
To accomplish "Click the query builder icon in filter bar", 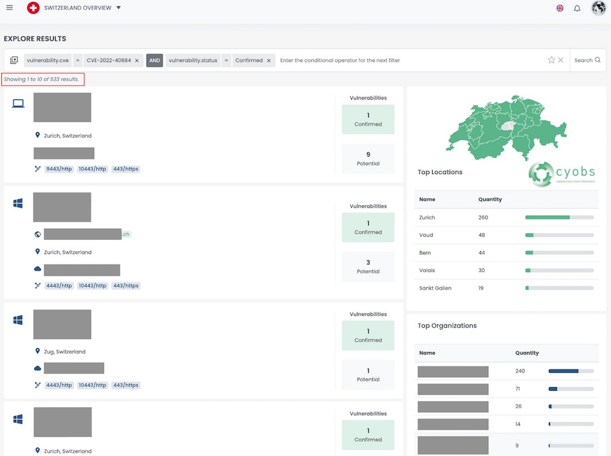I will point(14,60).
